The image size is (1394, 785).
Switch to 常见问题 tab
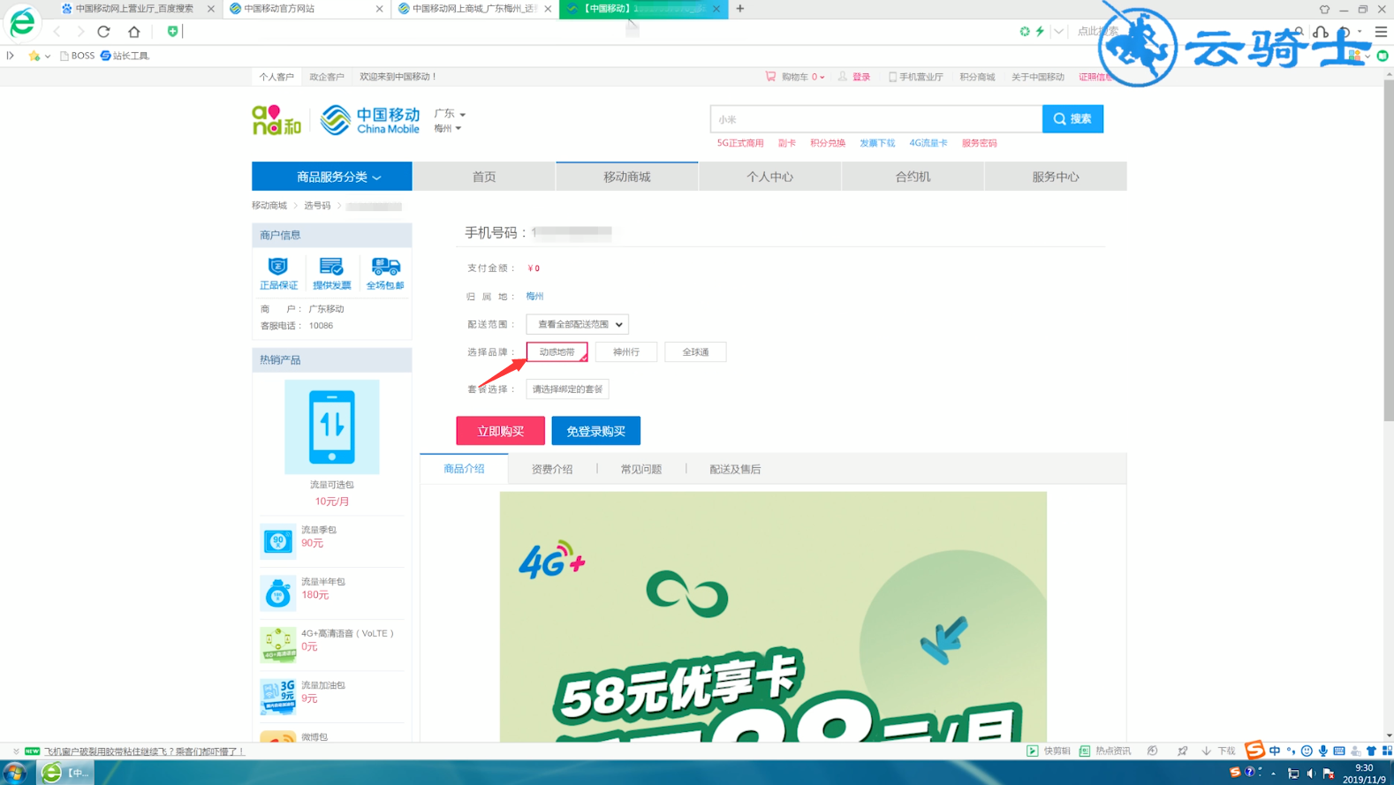641,469
